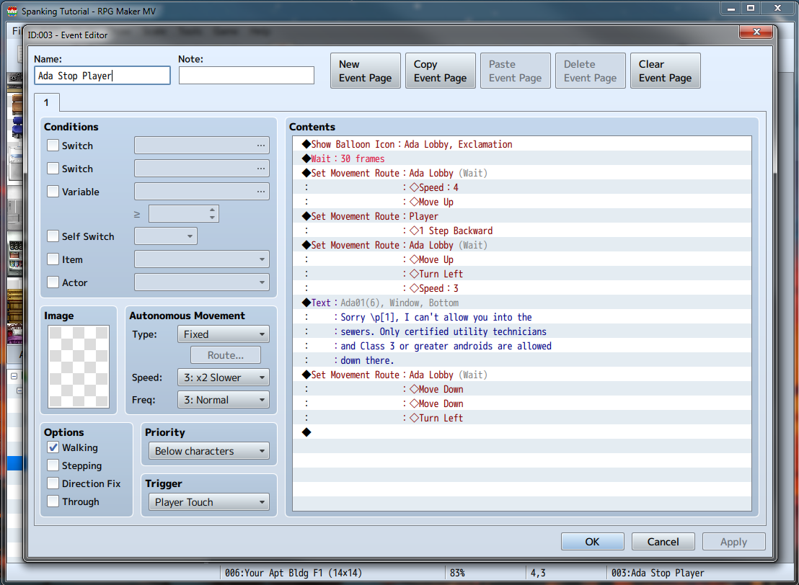Click '006:Your Apt Bldg F1 (14x14)' status entry
This screenshot has width=799, height=585.
click(293, 573)
